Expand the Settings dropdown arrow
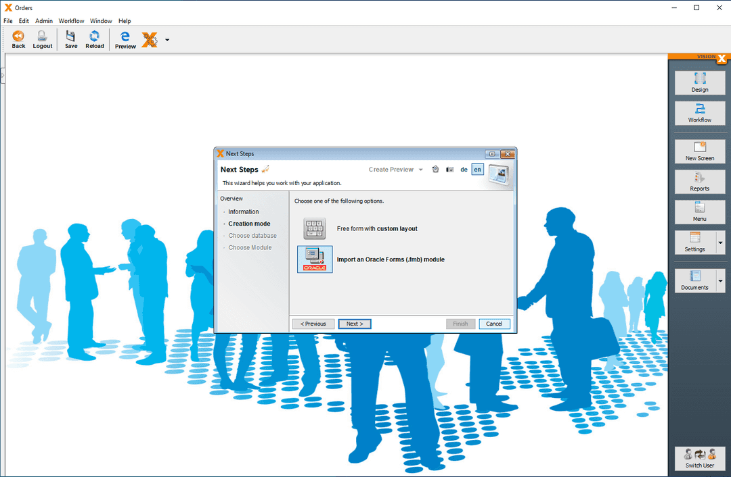The width and height of the screenshot is (731, 477). click(720, 243)
